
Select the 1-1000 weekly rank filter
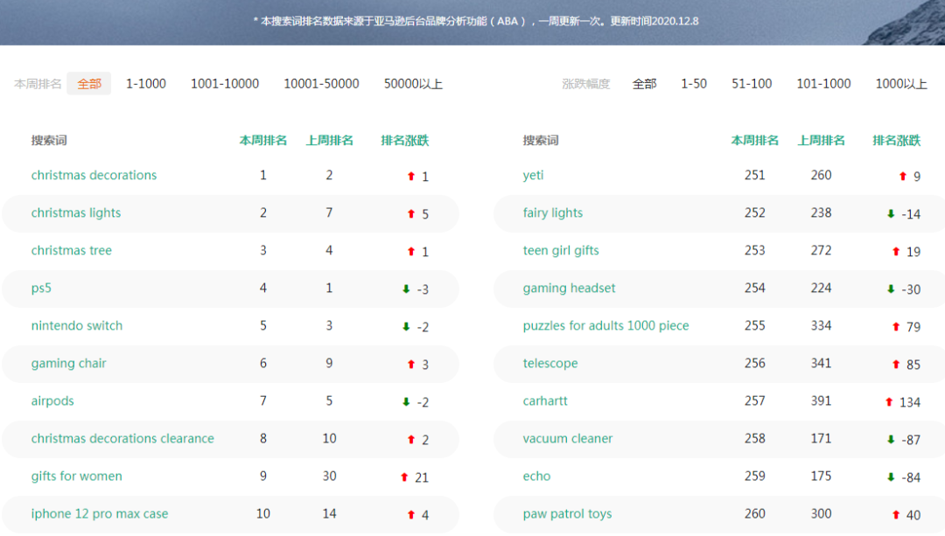click(146, 84)
